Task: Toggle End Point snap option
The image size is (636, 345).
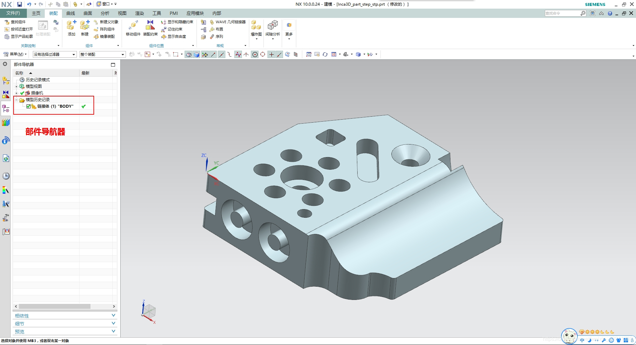Action: coord(213,55)
